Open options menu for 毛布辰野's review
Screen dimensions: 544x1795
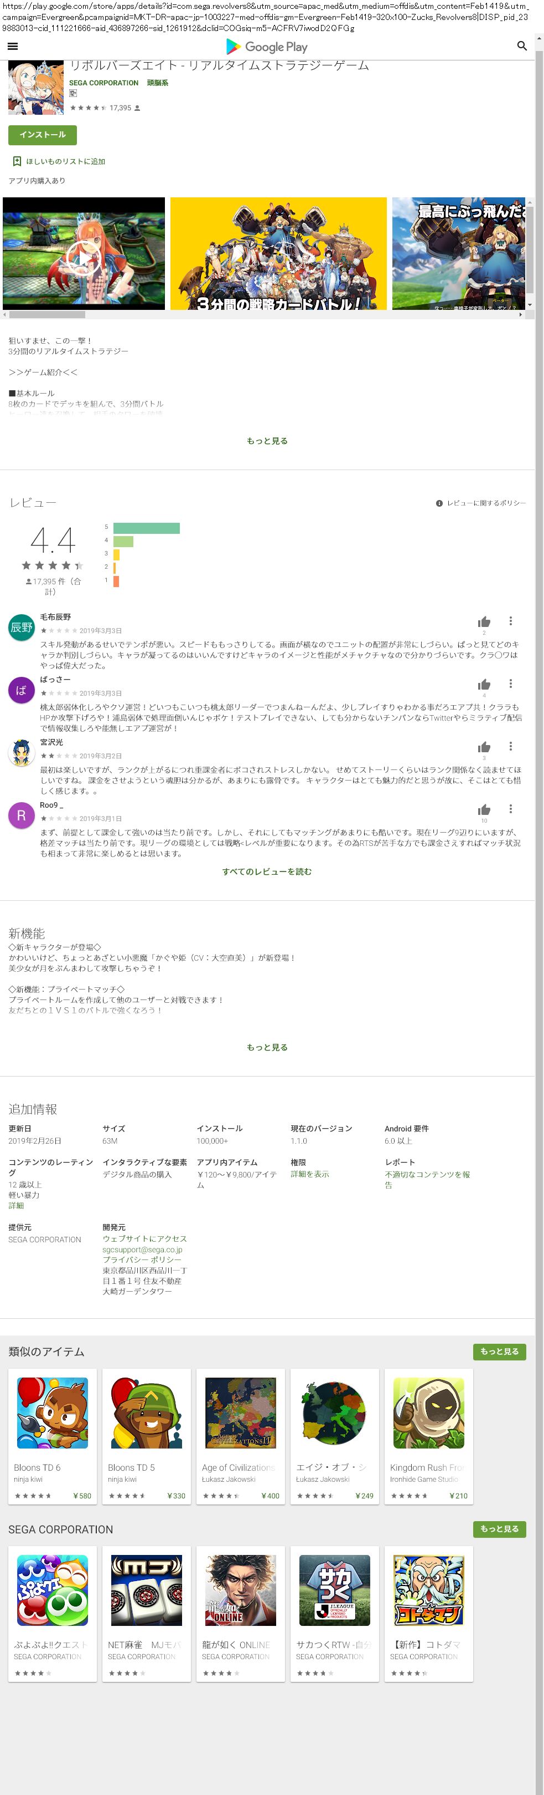(x=511, y=621)
